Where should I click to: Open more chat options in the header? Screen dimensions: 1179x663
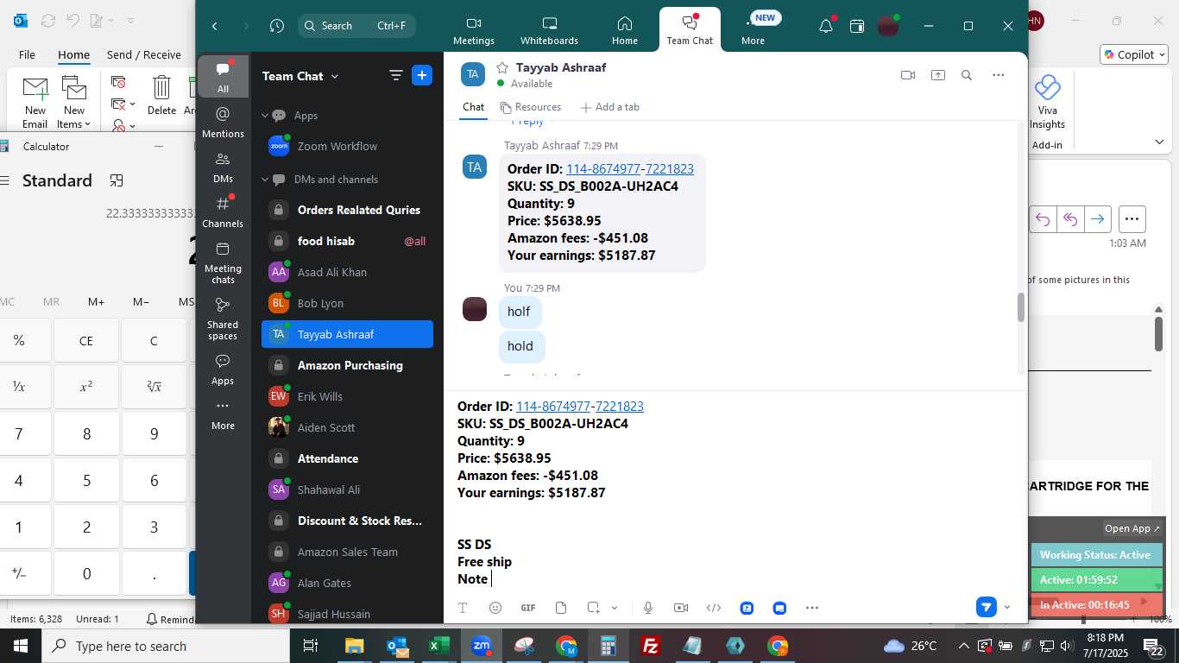pyautogui.click(x=999, y=75)
